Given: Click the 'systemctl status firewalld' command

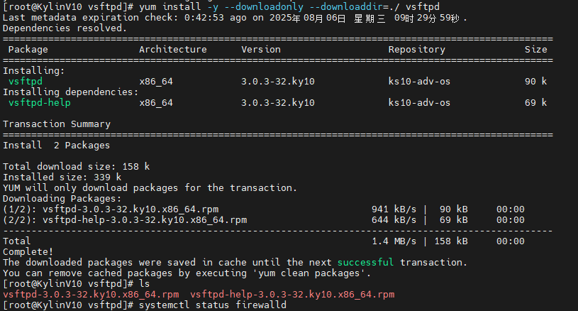Looking at the screenshot, I should point(213,305).
